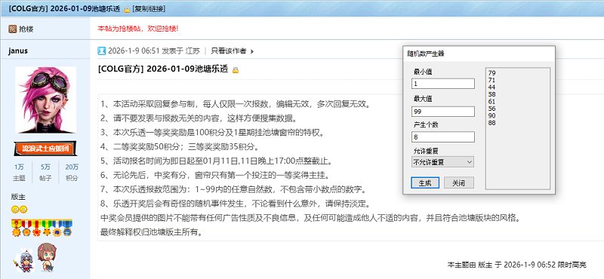Copy the thread link with 复制链接
Screen dimensions: 604x279
click(x=149, y=9)
